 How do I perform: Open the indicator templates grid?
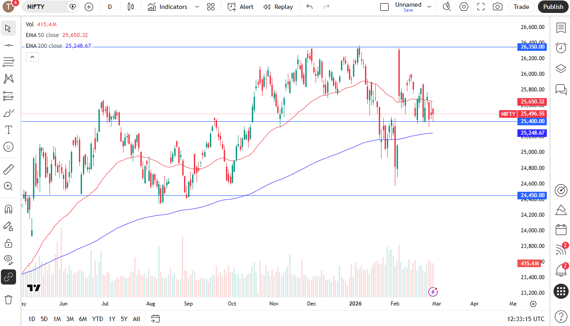211,7
